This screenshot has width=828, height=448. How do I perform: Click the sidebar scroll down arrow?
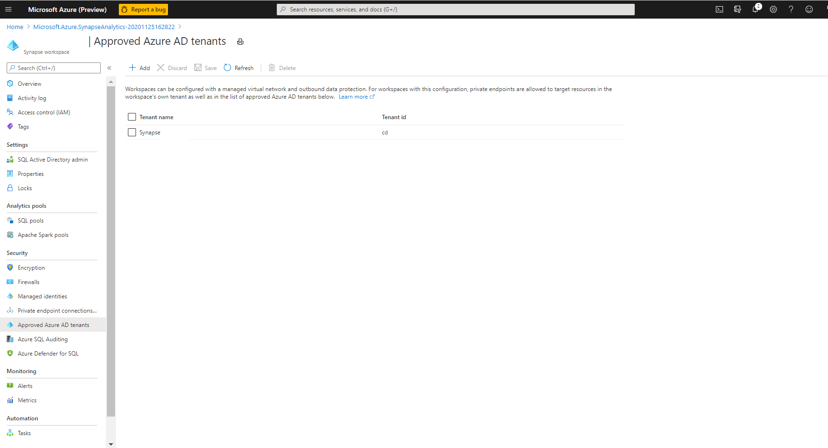click(x=111, y=444)
